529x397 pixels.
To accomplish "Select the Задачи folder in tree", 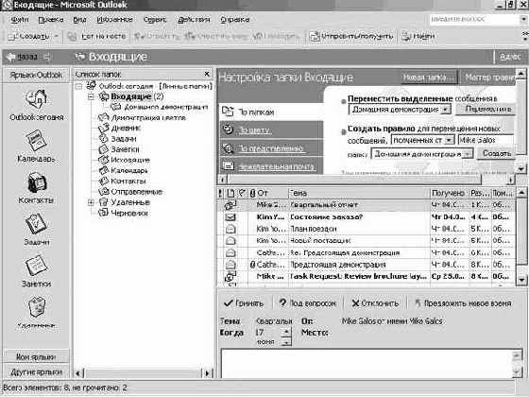I will click(117, 139).
